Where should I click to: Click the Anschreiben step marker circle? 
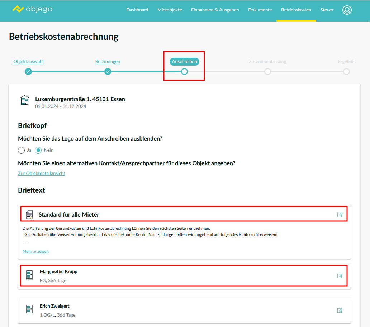click(x=184, y=72)
